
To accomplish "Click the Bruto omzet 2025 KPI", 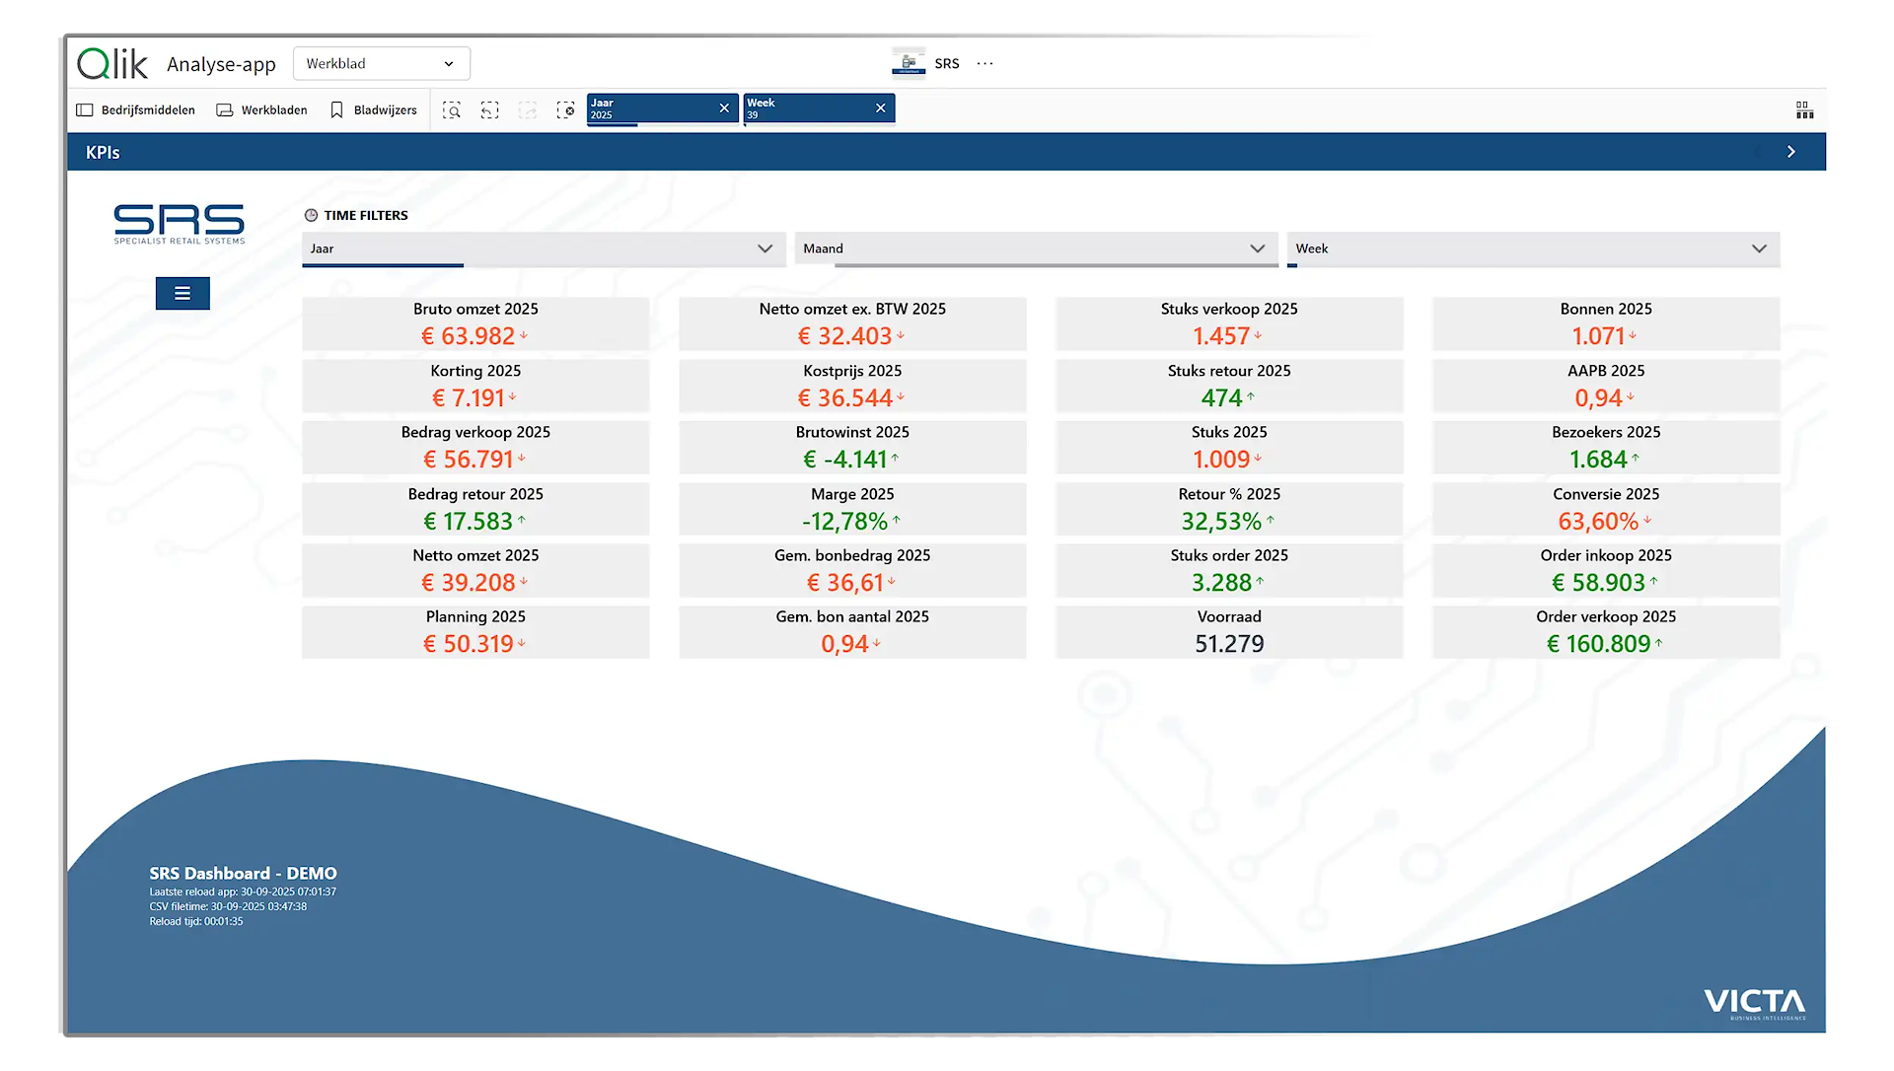I will [x=475, y=324].
